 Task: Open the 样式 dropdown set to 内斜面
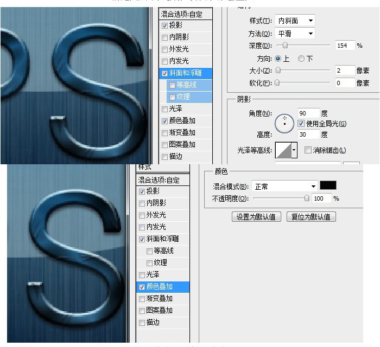pos(295,21)
